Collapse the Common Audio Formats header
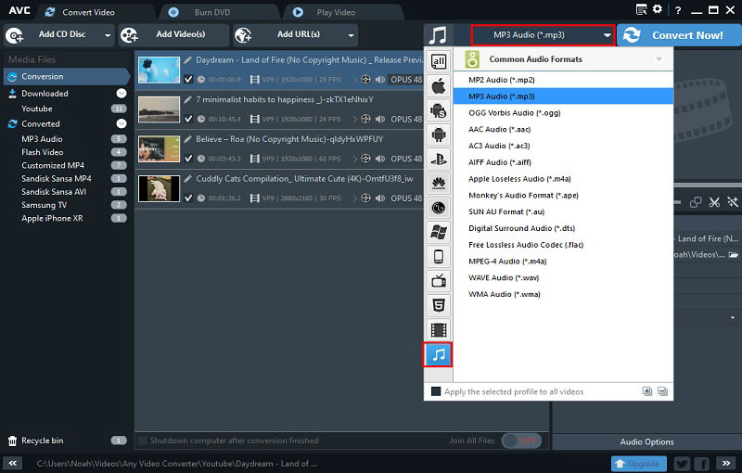The height and width of the screenshot is (473, 742). point(659,59)
